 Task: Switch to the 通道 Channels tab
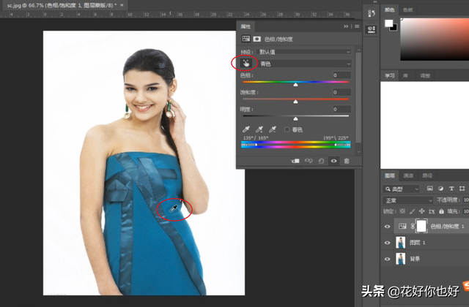408,175
